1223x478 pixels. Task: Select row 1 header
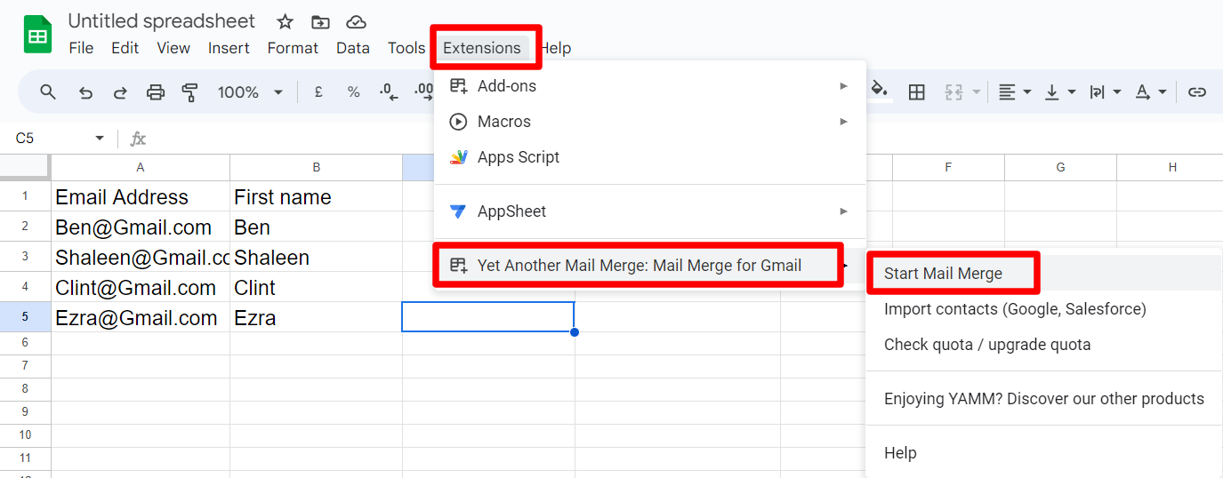(25, 196)
